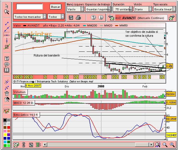Open the book icon in left toolbar
This screenshot has height=150, width=178.
tap(7, 70)
